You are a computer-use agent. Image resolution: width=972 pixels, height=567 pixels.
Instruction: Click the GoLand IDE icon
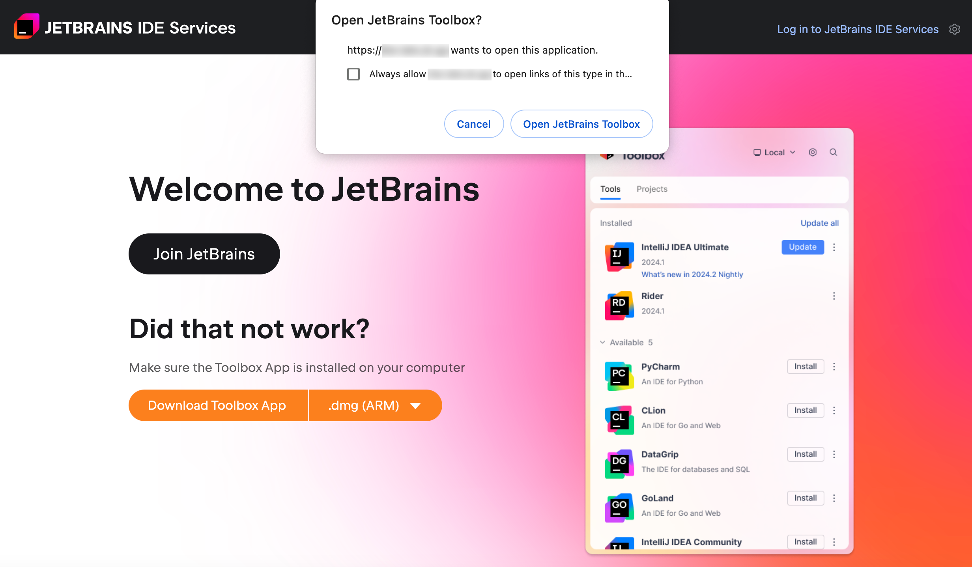[618, 504]
